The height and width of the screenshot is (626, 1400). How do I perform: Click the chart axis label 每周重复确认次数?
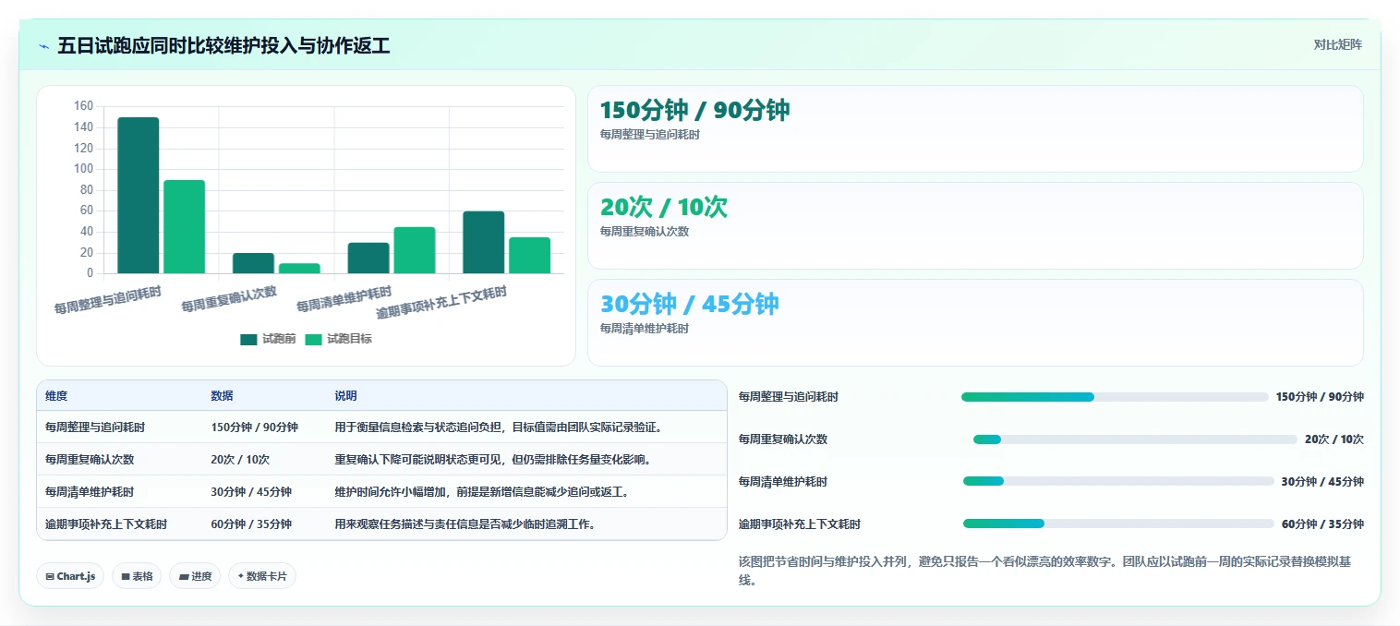pyautogui.click(x=229, y=298)
